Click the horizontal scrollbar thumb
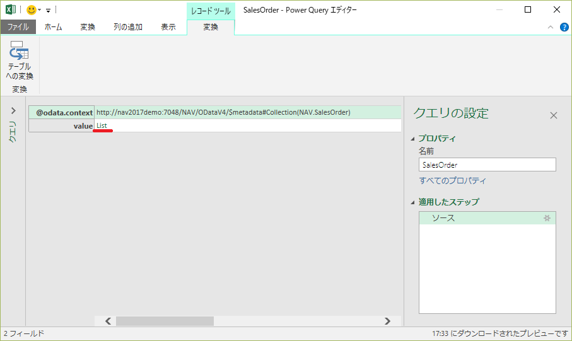The height and width of the screenshot is (341, 572). click(x=165, y=321)
